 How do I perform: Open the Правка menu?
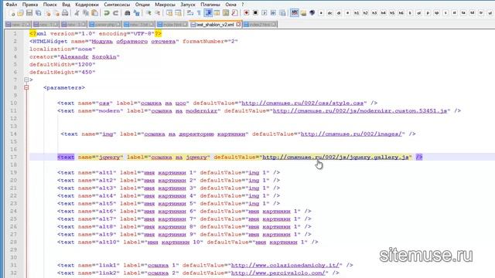tap(30, 5)
